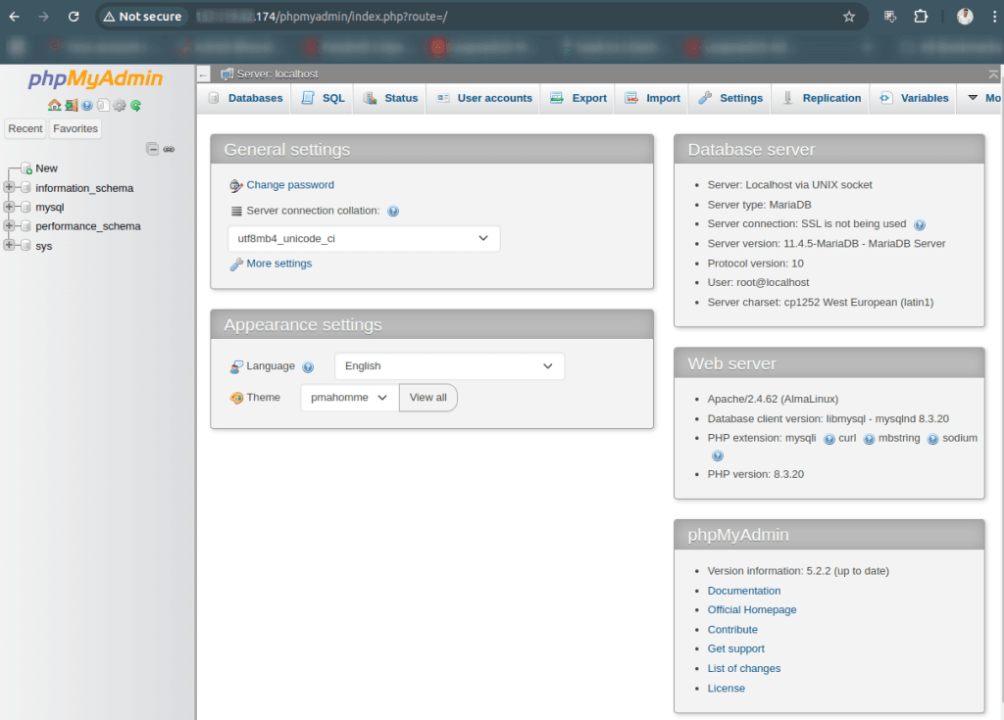
Task: Open the pmahomme theme dropdown
Action: (x=350, y=398)
